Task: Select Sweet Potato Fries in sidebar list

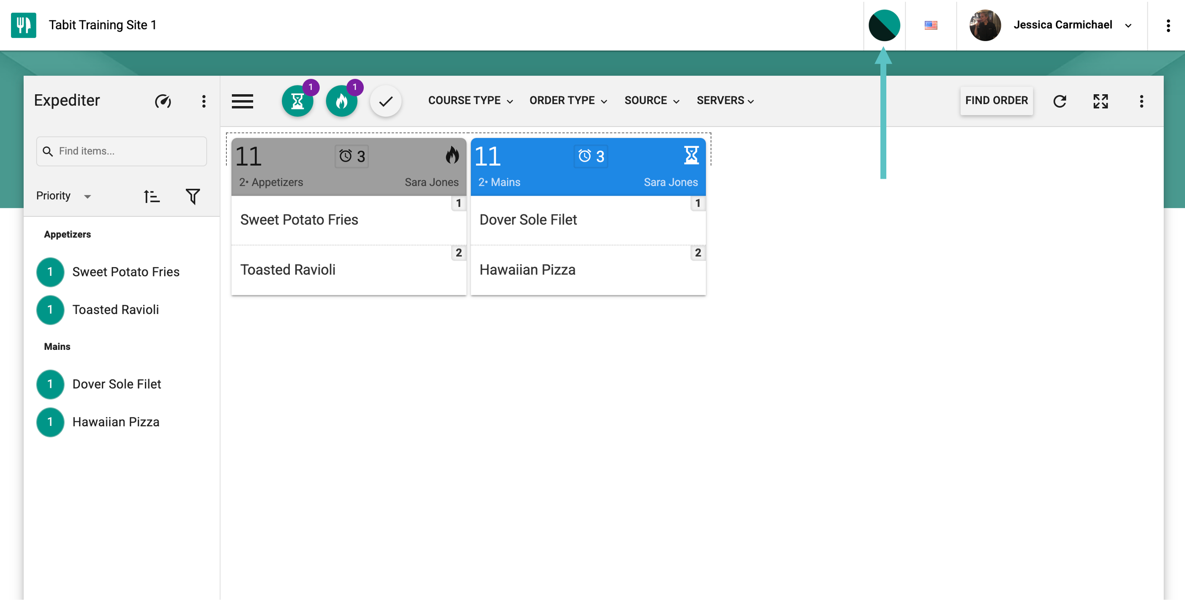Action: tap(125, 272)
